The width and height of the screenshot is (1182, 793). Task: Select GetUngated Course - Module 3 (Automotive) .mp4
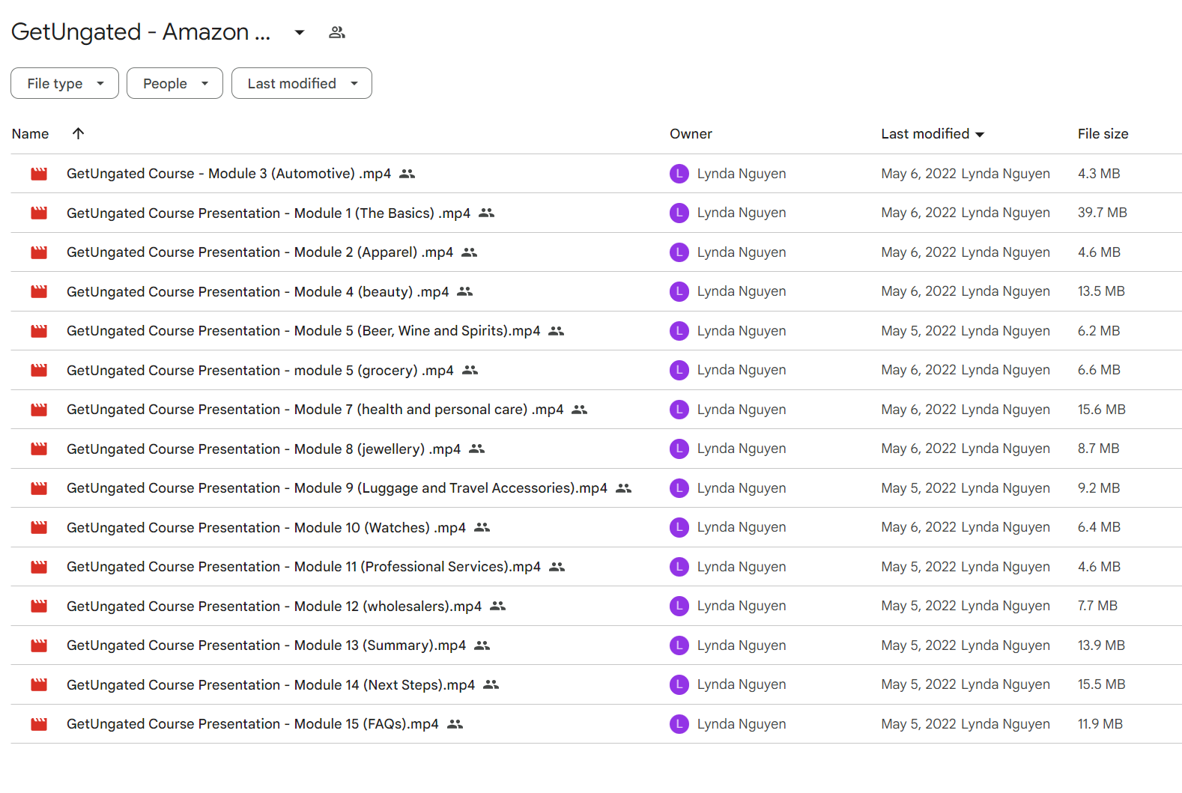[228, 174]
